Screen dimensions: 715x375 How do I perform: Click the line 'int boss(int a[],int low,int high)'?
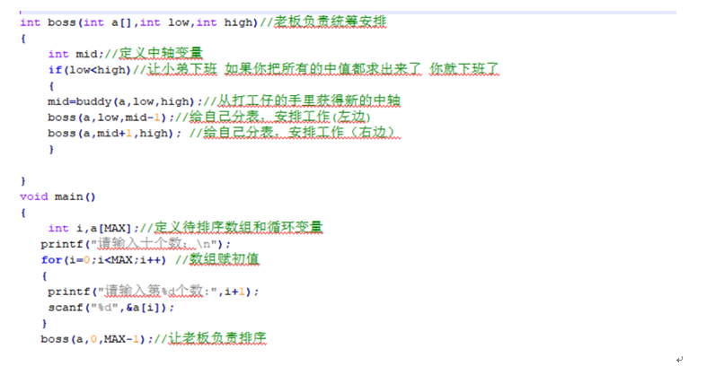point(139,22)
